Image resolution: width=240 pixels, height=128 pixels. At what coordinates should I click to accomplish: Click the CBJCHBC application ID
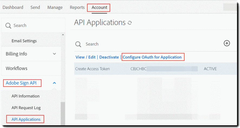click(x=138, y=69)
